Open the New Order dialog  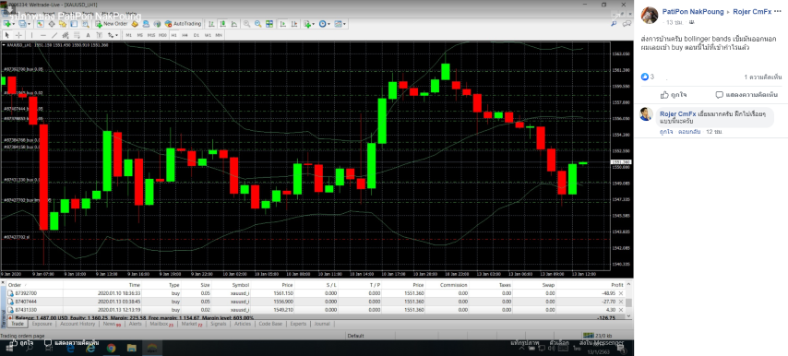112,24
